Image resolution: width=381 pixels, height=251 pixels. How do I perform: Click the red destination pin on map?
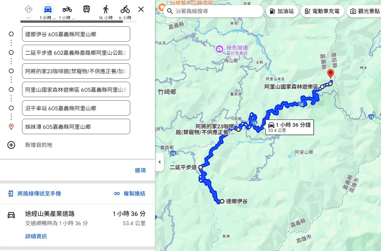tap(330, 74)
